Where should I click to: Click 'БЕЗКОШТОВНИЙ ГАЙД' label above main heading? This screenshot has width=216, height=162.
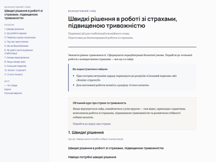click(x=82, y=11)
